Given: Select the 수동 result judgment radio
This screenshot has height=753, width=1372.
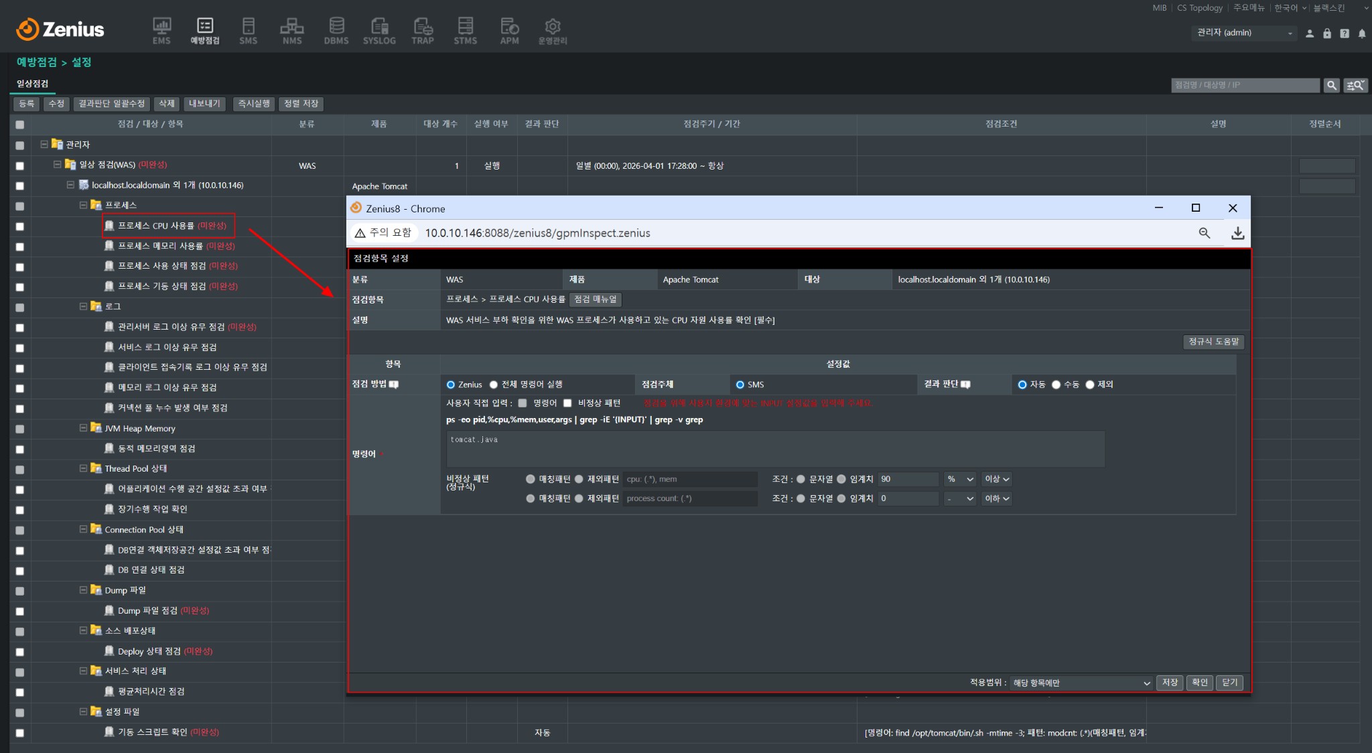Looking at the screenshot, I should [x=1056, y=385].
